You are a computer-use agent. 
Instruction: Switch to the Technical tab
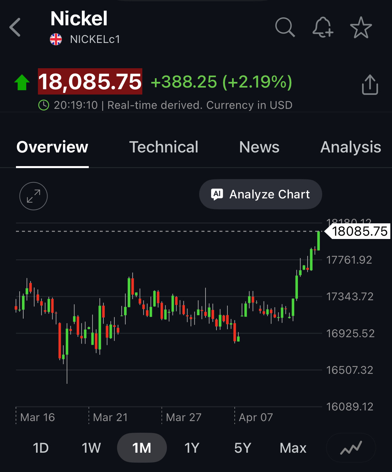(x=164, y=147)
